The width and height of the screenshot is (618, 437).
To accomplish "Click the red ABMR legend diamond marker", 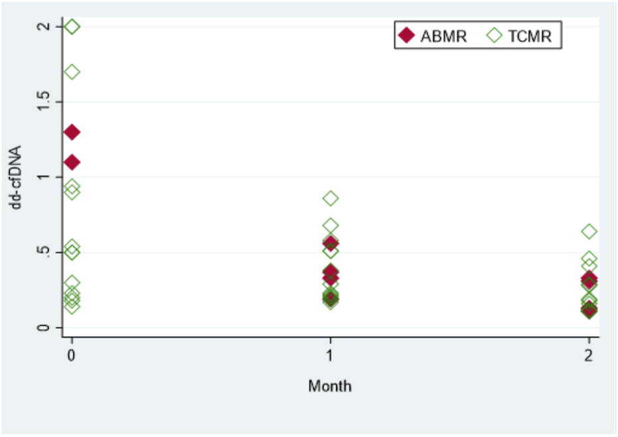I will pos(406,36).
